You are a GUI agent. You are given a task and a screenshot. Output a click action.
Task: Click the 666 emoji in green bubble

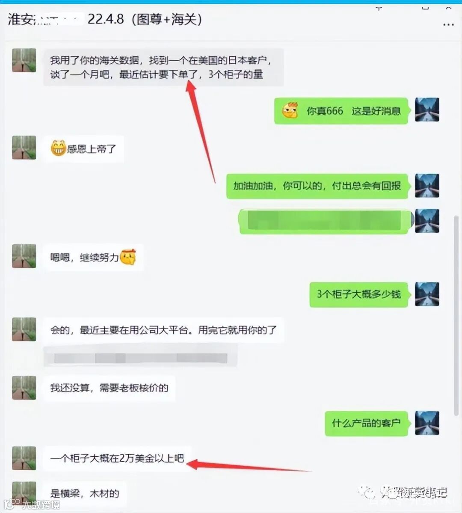290,110
